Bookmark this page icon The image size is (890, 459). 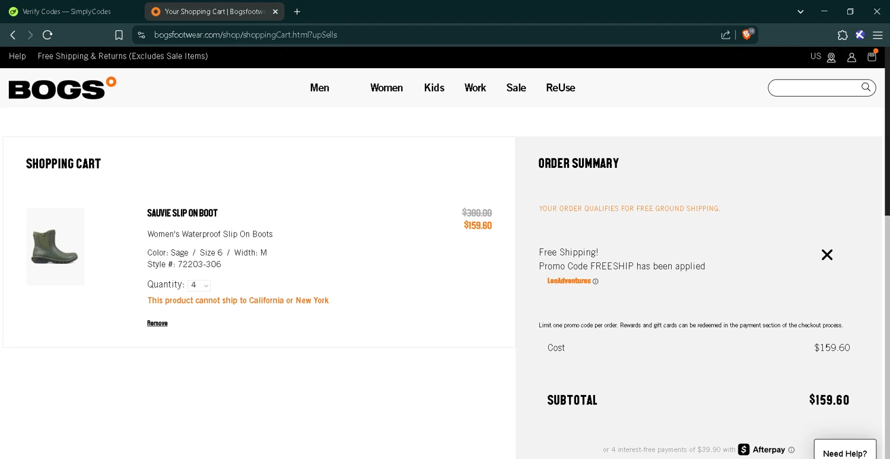pyautogui.click(x=119, y=35)
